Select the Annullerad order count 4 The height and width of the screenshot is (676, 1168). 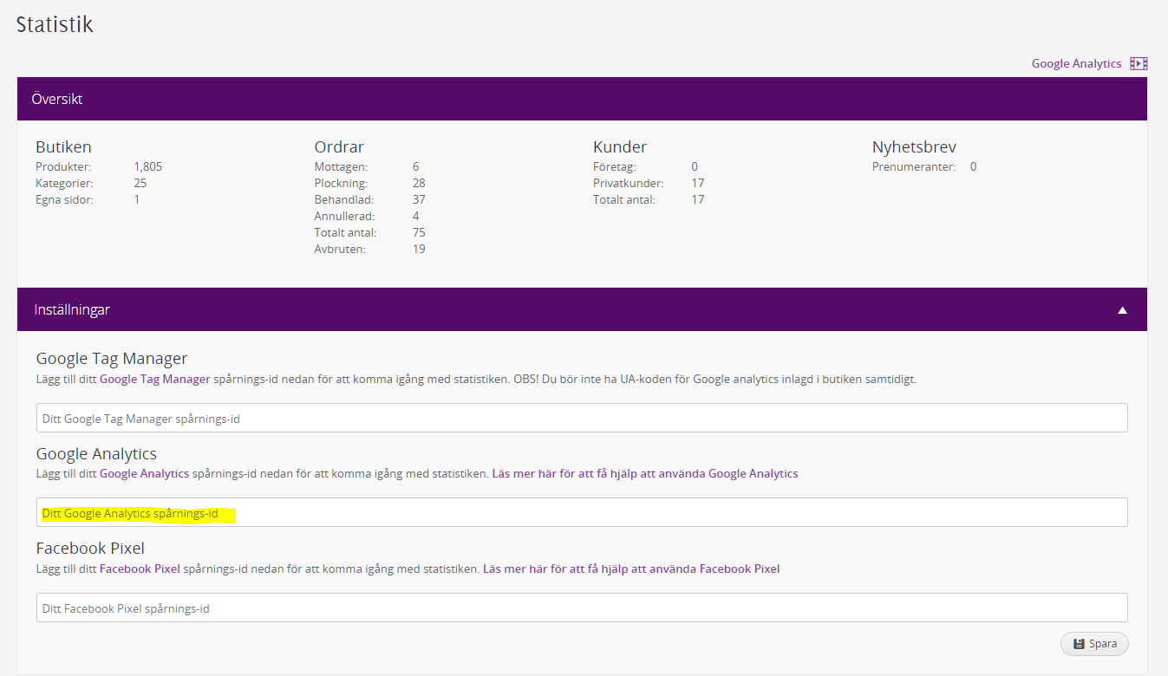click(x=416, y=216)
